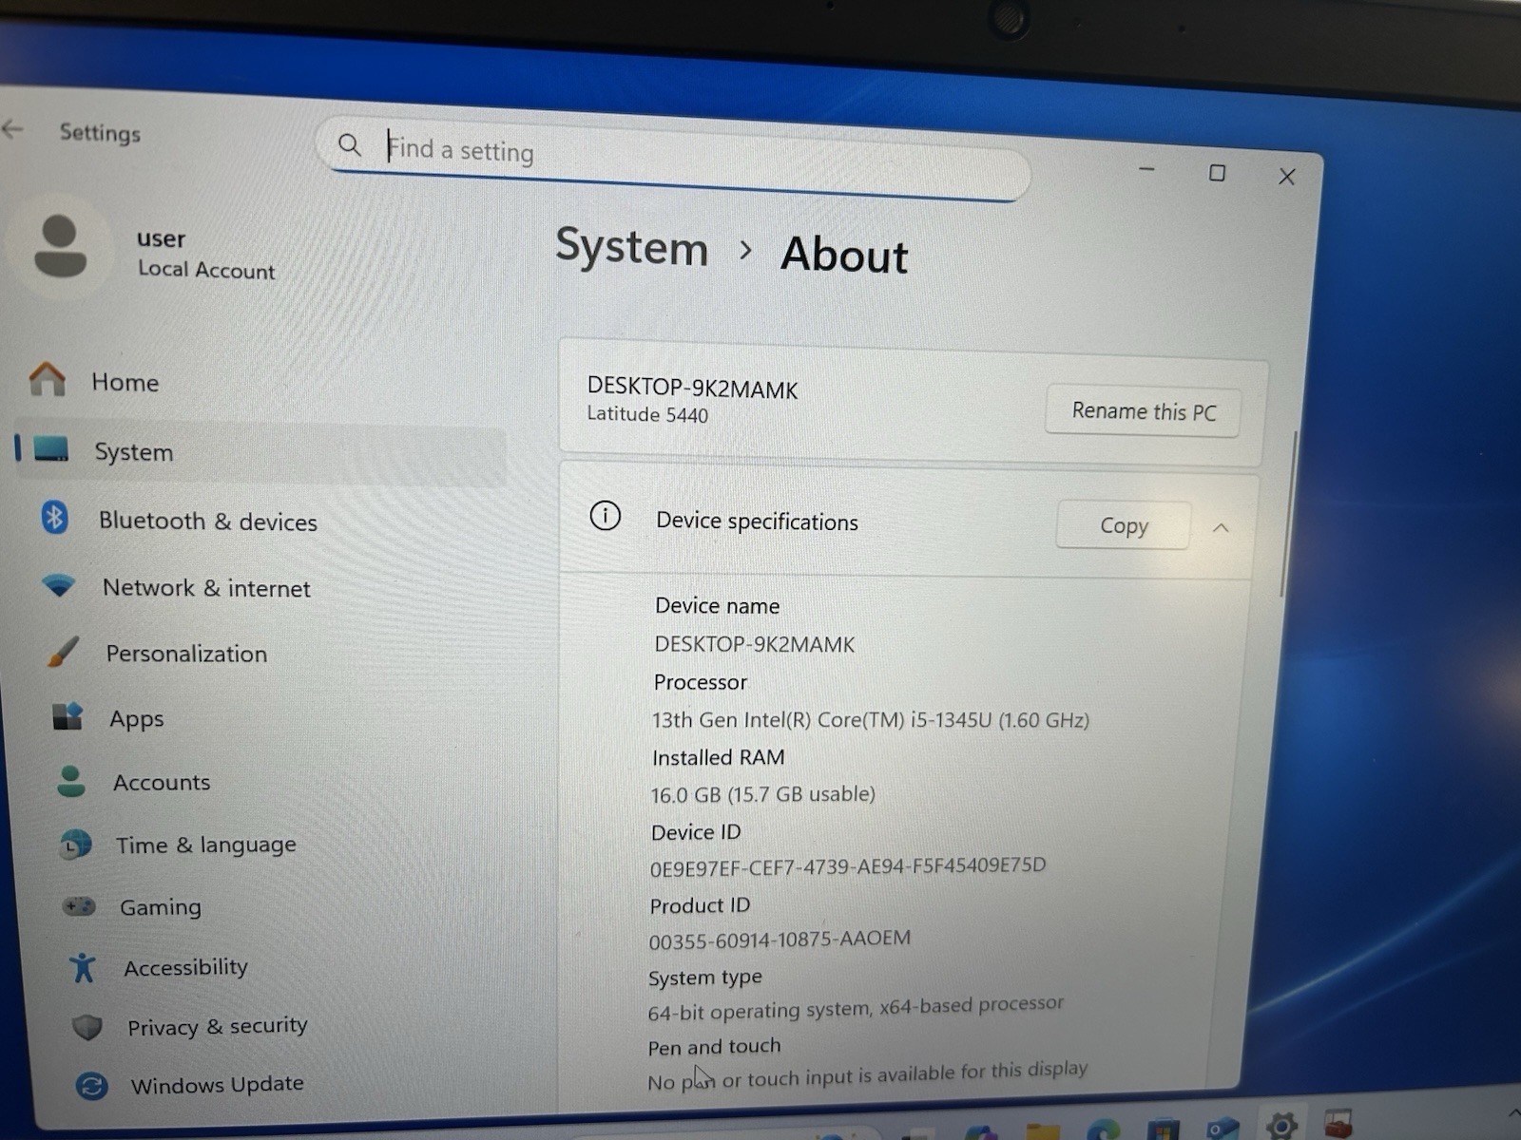1521x1140 pixels.
Task: Click the Latitude 5440 model text
Action: click(647, 414)
